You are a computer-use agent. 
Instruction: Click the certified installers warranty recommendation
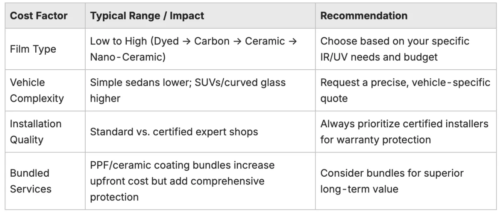[404, 132]
